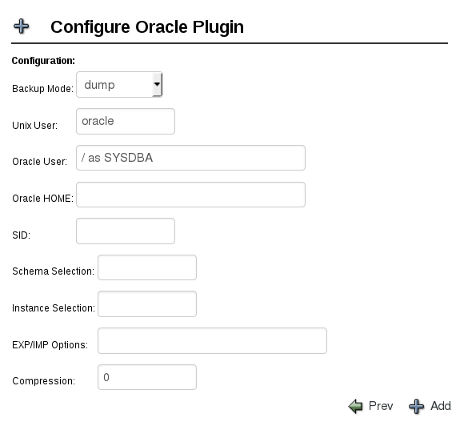460x422 pixels.
Task: Click the Oracle HOME label
Action: tap(43, 199)
